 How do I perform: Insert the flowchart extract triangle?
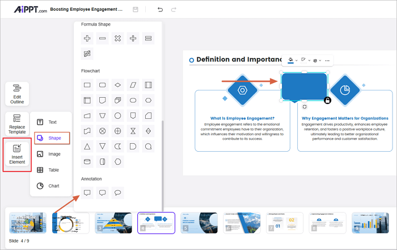coord(87,146)
